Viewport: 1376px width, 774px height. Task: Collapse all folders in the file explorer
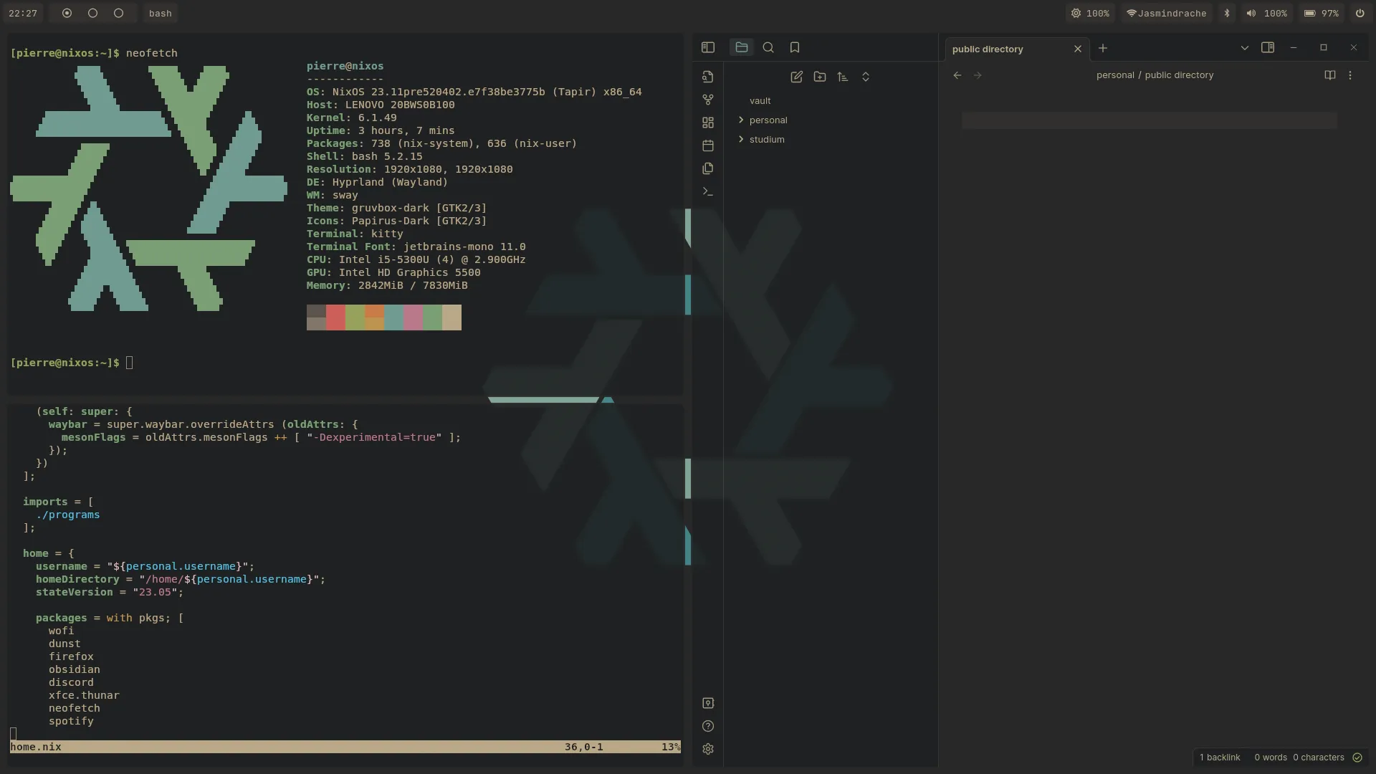[x=866, y=77]
